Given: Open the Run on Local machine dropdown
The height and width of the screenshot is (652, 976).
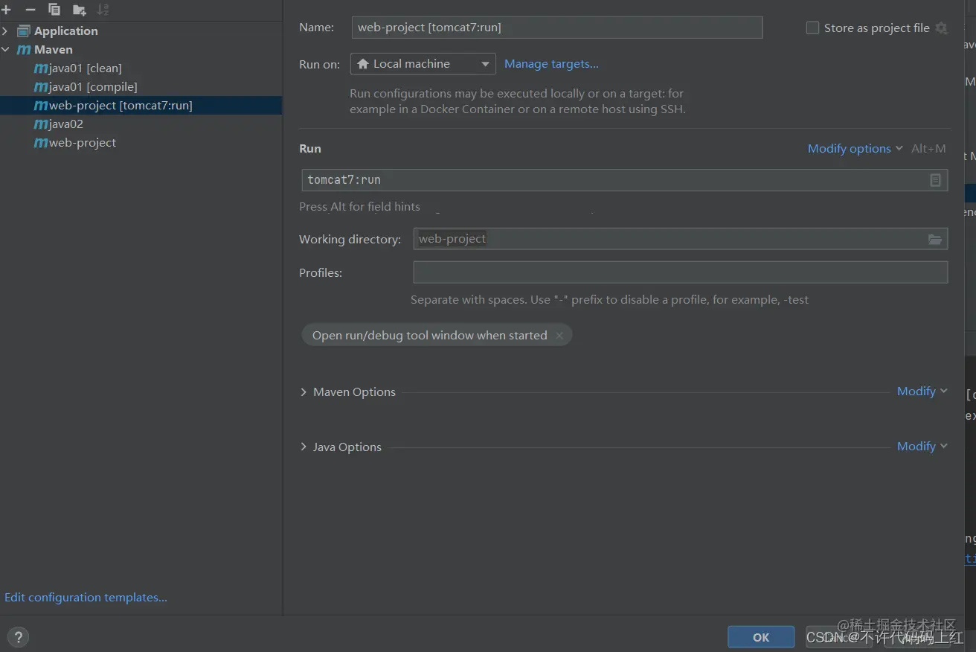Looking at the screenshot, I should [423, 64].
